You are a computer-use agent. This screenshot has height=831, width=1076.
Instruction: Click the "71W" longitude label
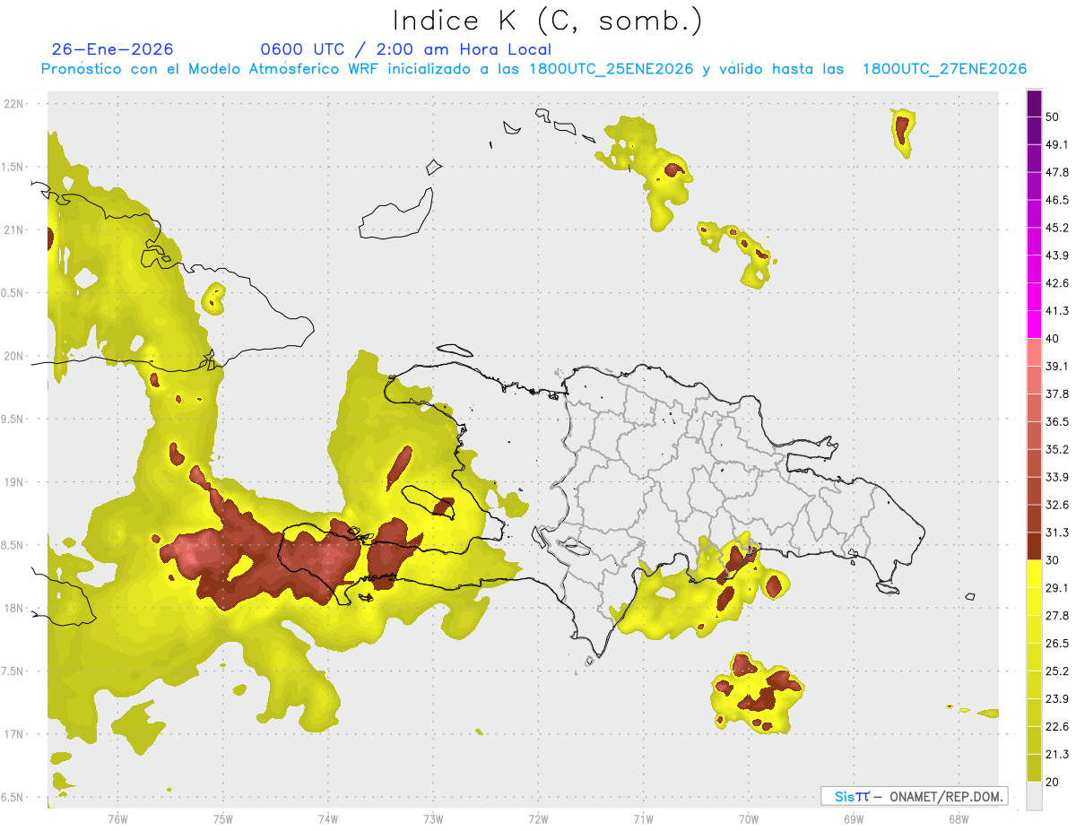pyautogui.click(x=643, y=818)
